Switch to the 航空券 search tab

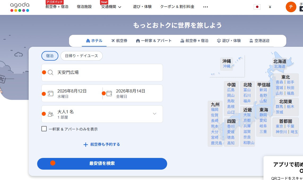pyautogui.click(x=119, y=41)
